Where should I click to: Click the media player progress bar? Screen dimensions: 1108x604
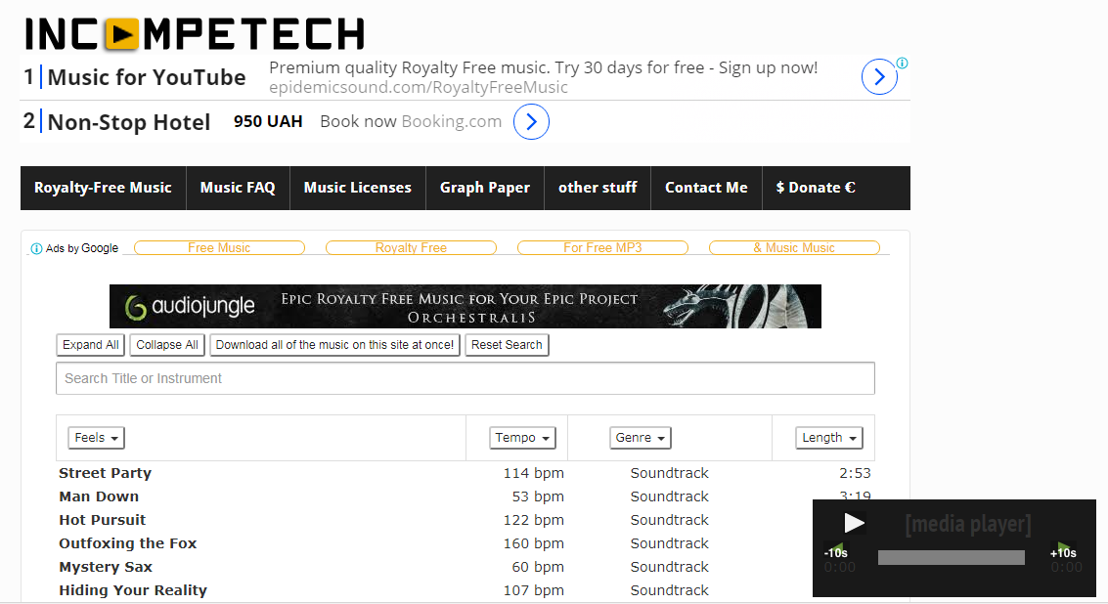[952, 558]
